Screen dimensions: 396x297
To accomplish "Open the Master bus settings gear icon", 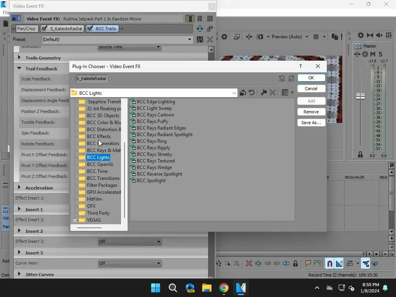I will 361,35.
